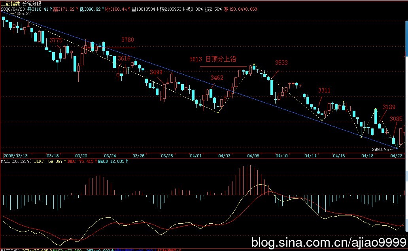Click the 3780 price annotation label
408x251 pixels.
click(127, 40)
